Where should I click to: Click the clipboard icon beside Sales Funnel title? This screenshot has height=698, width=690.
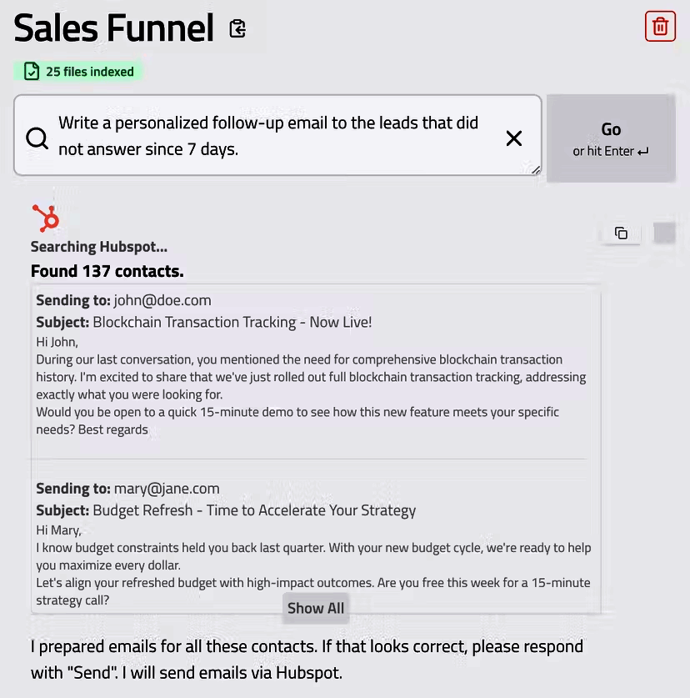237,29
